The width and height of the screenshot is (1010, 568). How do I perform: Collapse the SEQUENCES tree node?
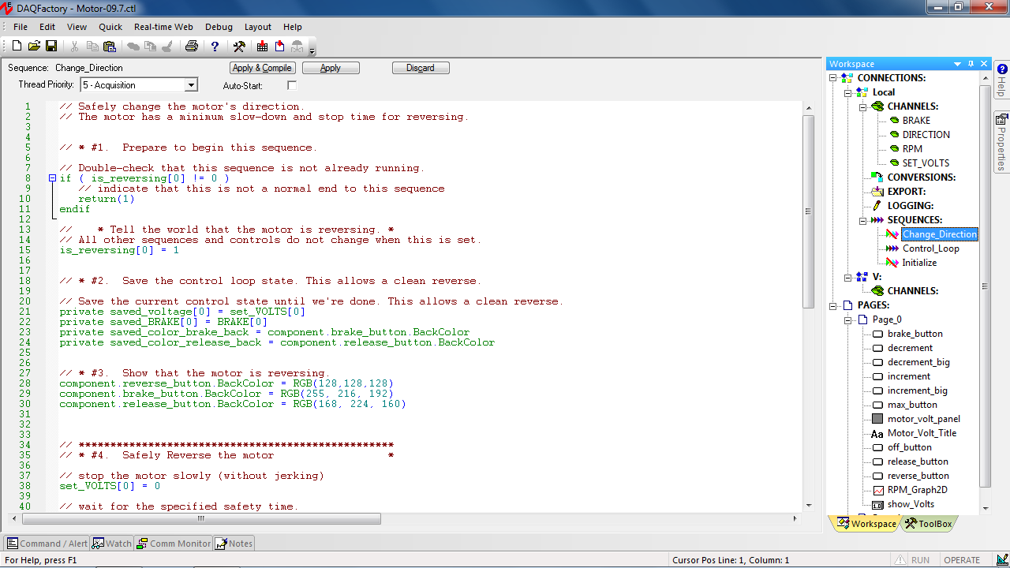click(x=862, y=220)
